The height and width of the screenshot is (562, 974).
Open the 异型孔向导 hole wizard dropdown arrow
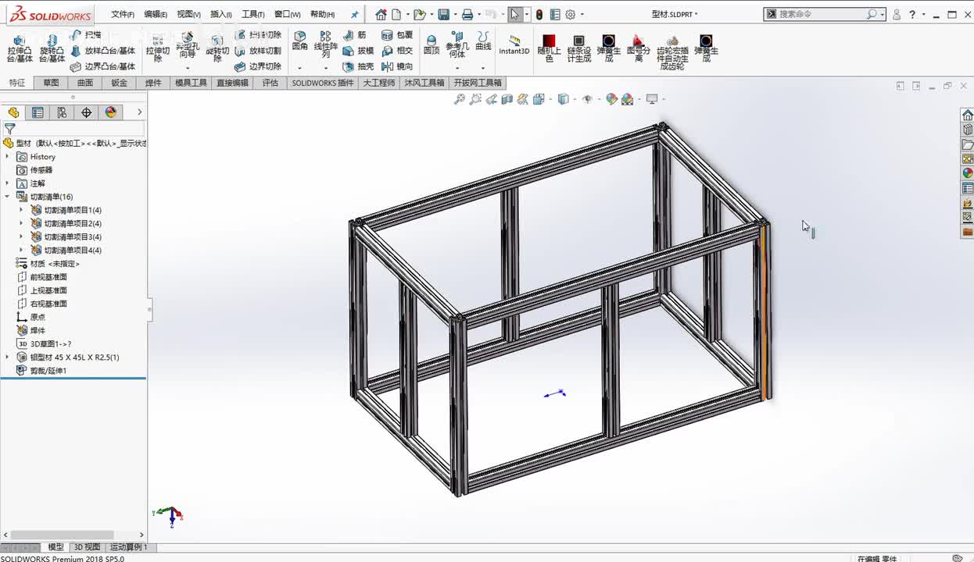[187, 68]
